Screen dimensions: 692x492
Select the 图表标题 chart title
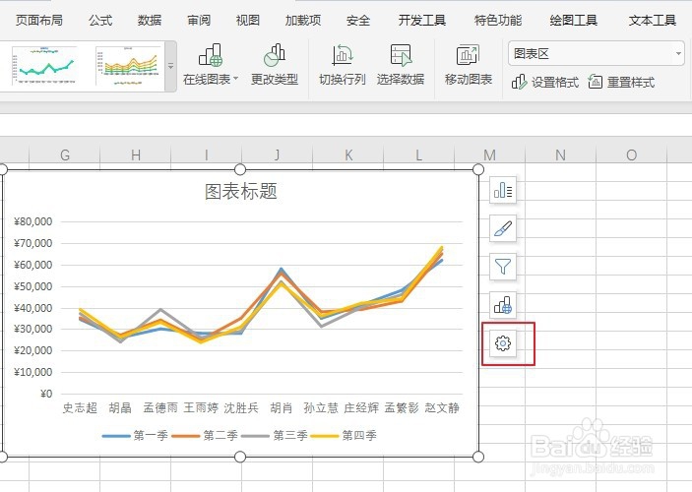[241, 192]
